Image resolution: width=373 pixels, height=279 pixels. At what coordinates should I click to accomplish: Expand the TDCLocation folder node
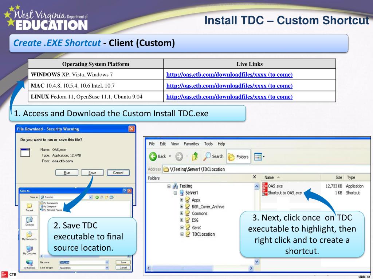click(181, 234)
